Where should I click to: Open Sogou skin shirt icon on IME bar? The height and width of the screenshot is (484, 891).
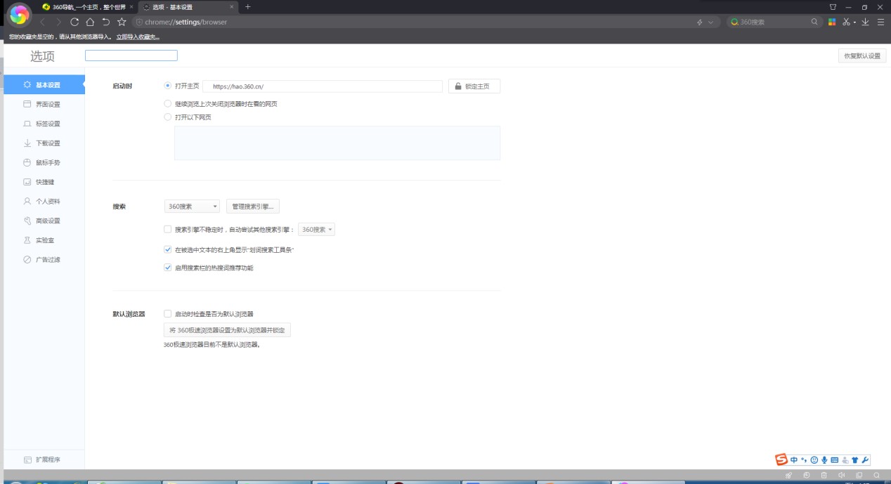pos(855,460)
